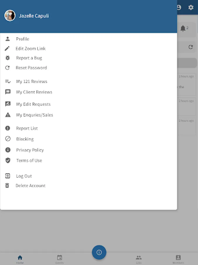Image resolution: width=198 pixels, height=265 pixels.
Task: View the Privacy Policy
Action: (x=30, y=150)
